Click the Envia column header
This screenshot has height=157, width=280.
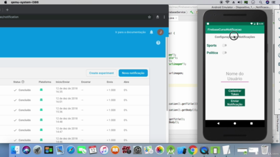tap(110, 82)
